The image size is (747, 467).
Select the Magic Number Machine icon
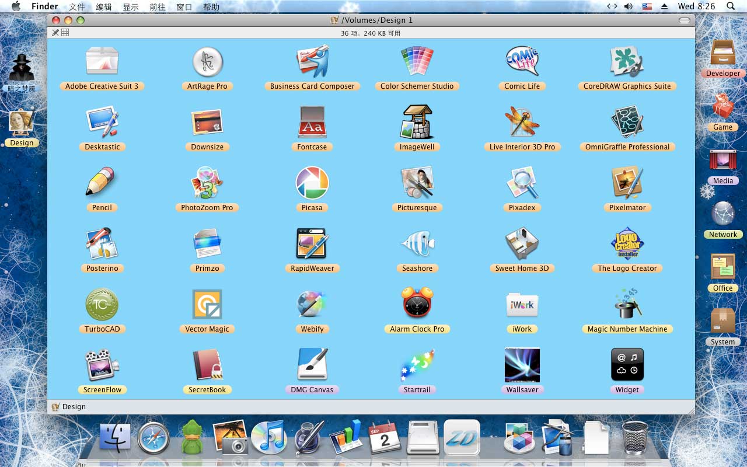tap(627, 304)
